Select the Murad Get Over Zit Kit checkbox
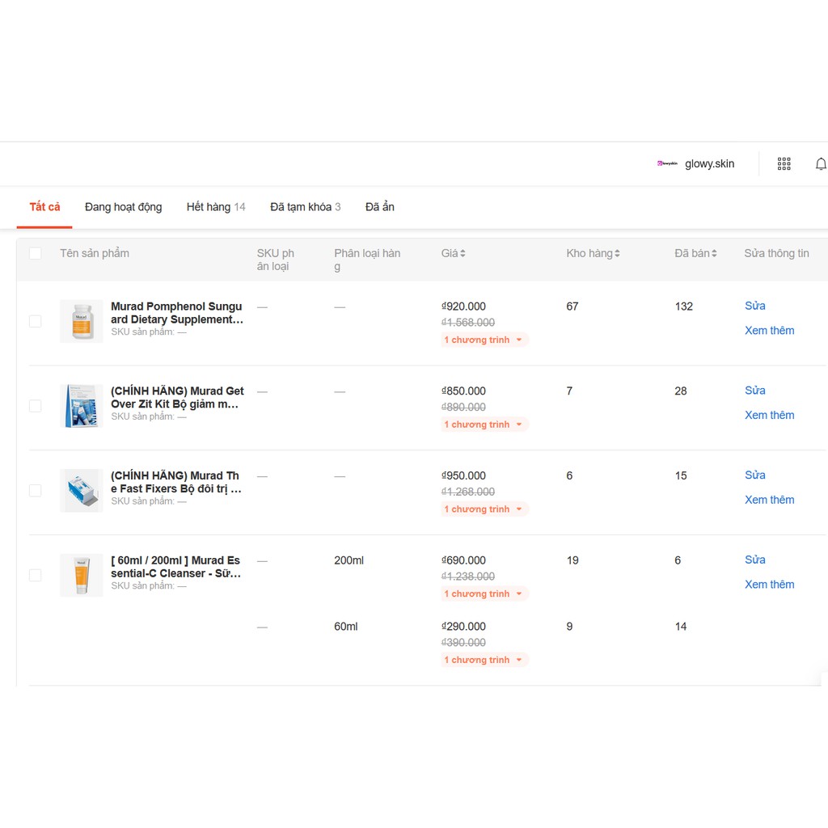The width and height of the screenshot is (828, 828). pyautogui.click(x=35, y=406)
